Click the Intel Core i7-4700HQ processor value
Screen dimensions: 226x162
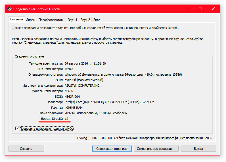coord(109,102)
